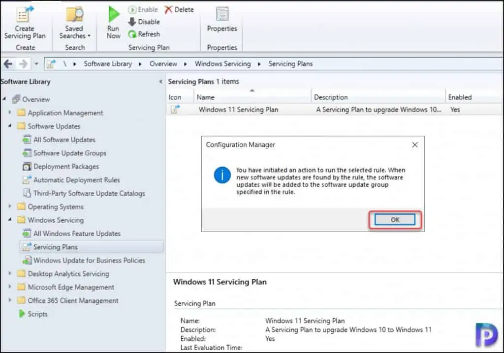
Task: Open All Windows Feature Updates node
Action: pos(77,234)
